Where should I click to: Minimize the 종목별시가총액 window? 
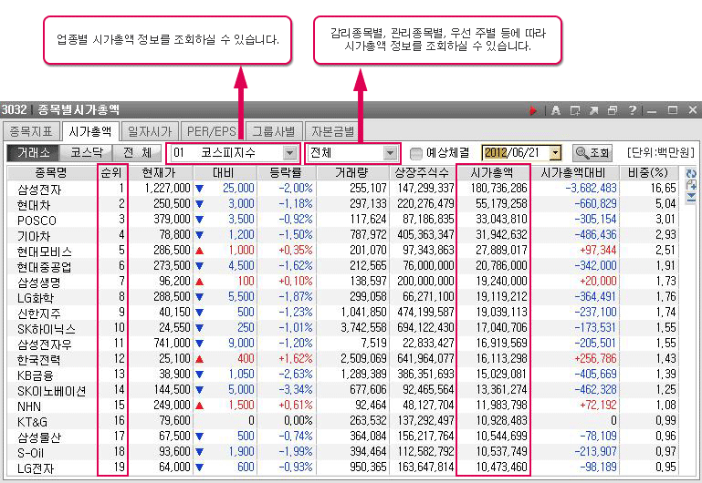click(x=652, y=110)
